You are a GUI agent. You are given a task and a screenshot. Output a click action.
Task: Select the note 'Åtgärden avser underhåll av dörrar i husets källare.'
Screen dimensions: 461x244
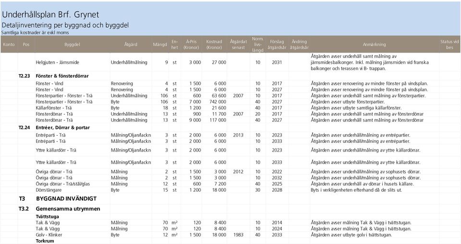(x=362, y=184)
